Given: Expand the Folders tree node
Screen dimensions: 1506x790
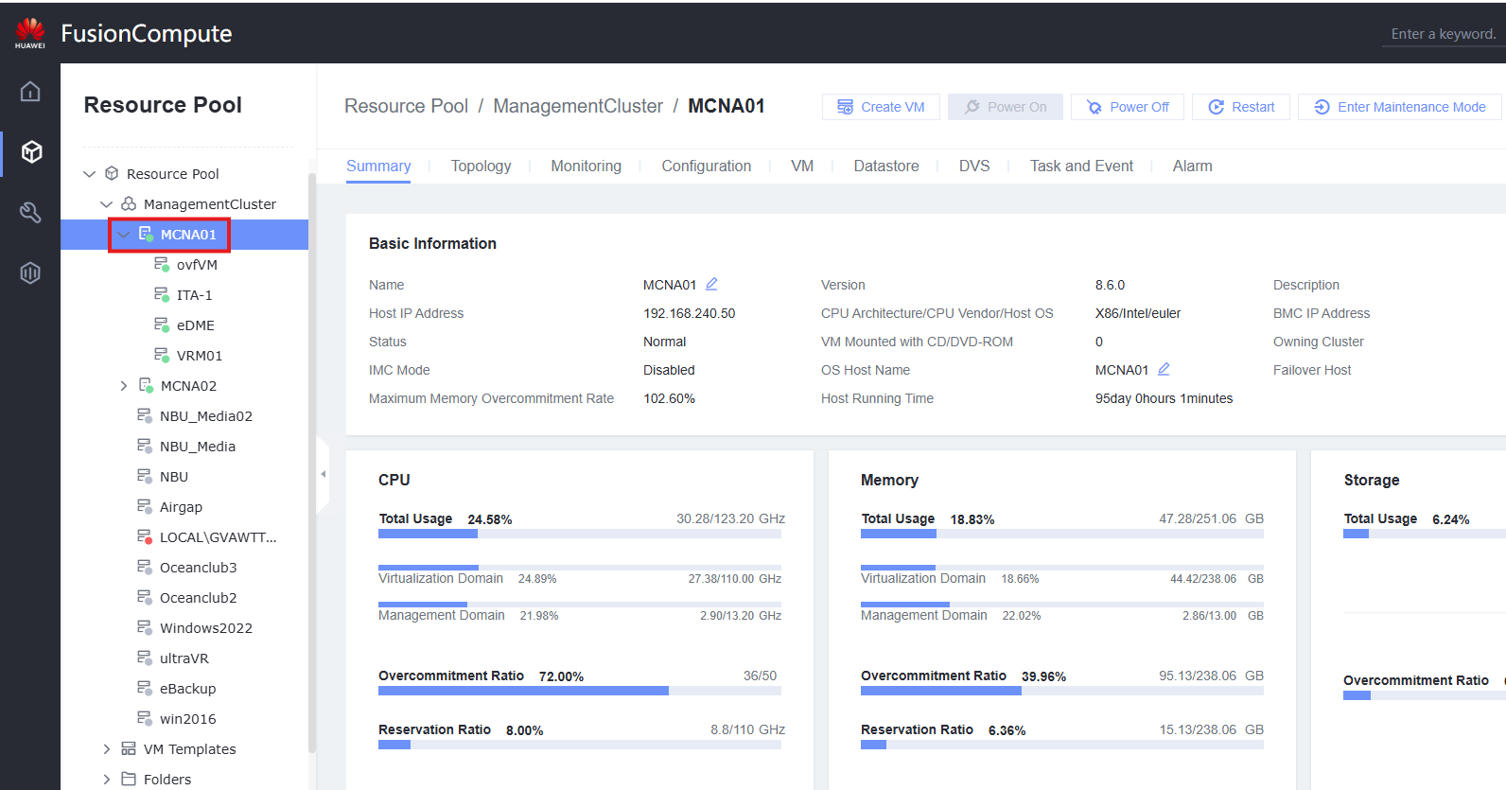Looking at the screenshot, I should pyautogui.click(x=107, y=780).
